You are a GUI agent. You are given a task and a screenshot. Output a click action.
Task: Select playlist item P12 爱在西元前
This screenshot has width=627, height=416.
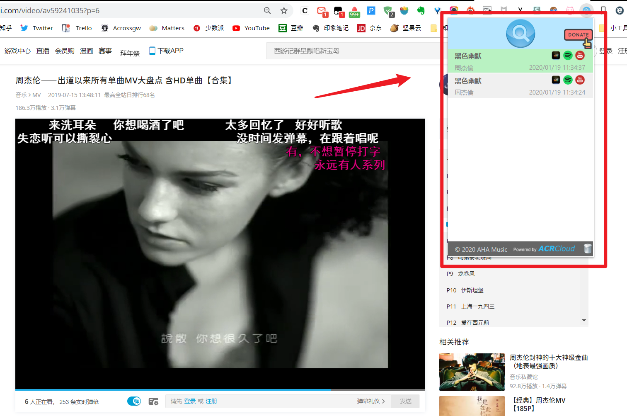tap(468, 323)
